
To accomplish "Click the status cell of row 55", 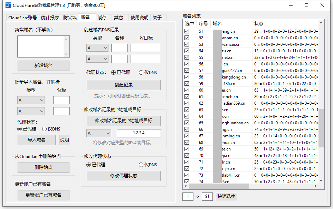I will 286,58.
